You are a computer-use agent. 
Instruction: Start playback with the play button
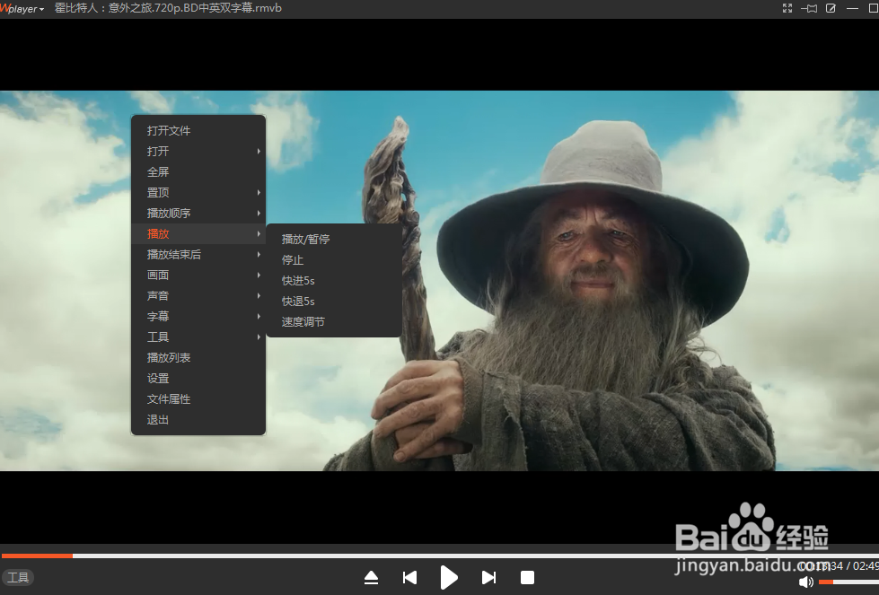tap(448, 578)
